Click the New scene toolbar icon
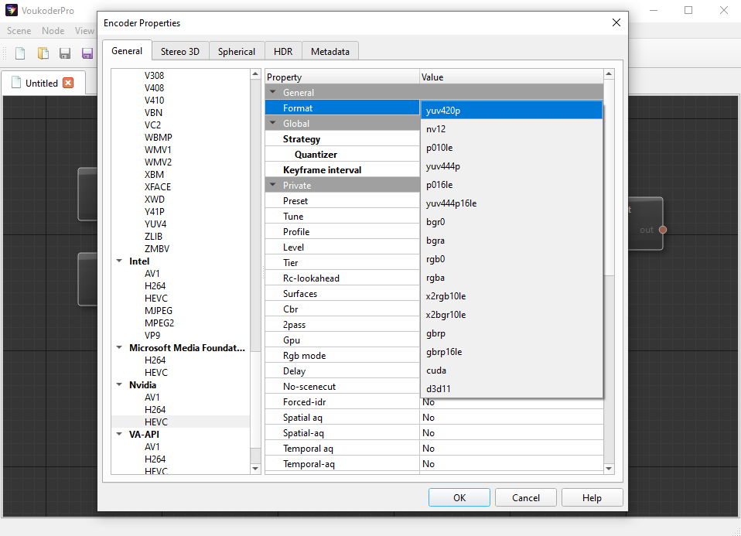This screenshot has width=741, height=536. 21,53
